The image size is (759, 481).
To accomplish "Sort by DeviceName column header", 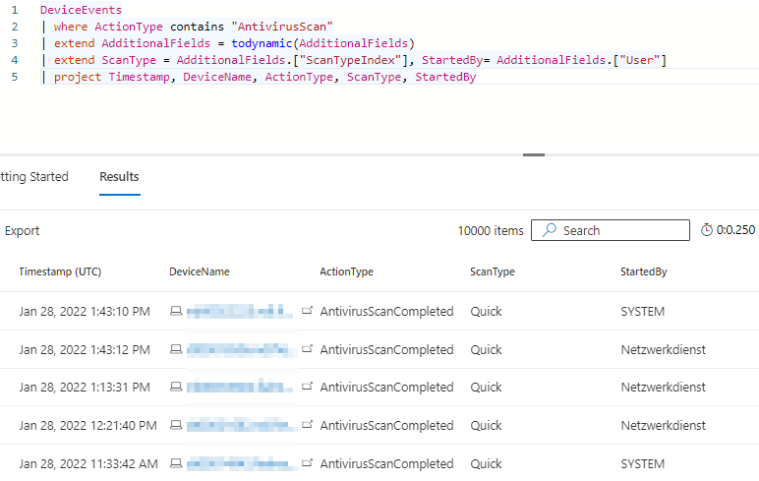I will coord(200,271).
